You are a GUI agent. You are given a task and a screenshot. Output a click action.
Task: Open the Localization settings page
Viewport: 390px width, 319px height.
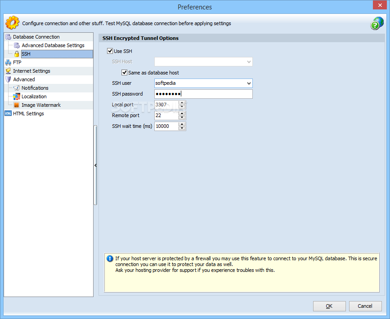click(34, 96)
